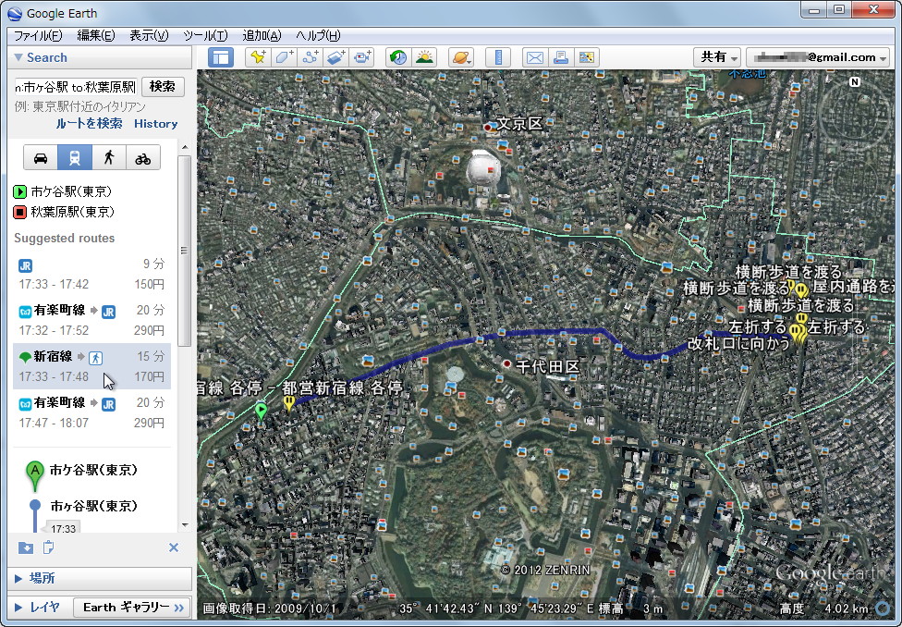Select driving directions mode
The height and width of the screenshot is (627, 902).
coord(41,158)
